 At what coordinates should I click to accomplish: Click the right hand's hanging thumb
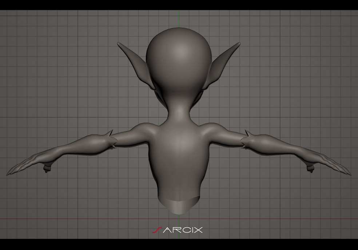(x=310, y=168)
